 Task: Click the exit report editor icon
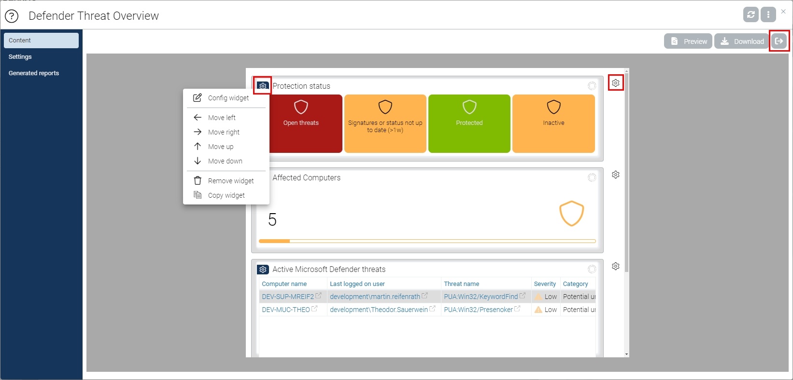pos(779,41)
